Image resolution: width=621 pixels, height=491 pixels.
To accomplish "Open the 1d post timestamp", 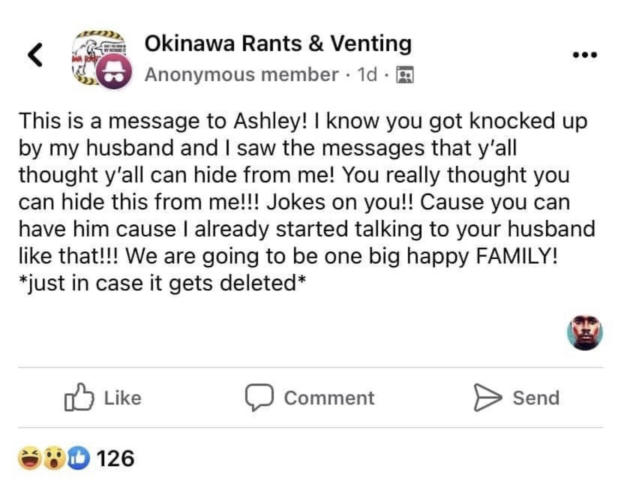I will tap(367, 75).
